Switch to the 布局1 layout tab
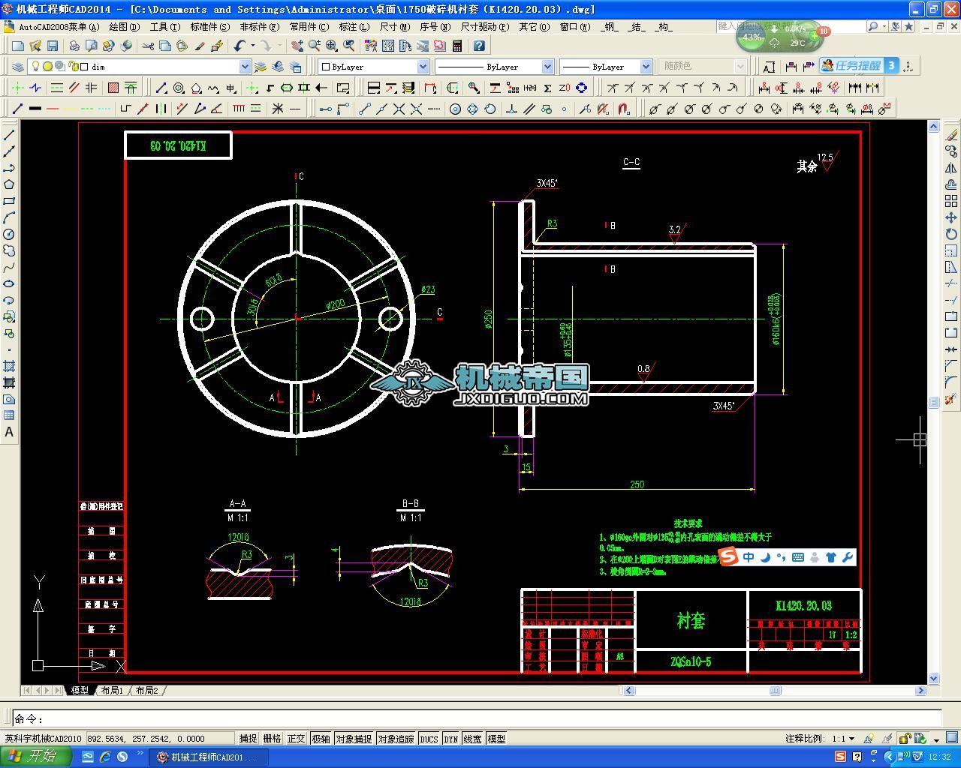The image size is (961, 768). click(x=112, y=690)
